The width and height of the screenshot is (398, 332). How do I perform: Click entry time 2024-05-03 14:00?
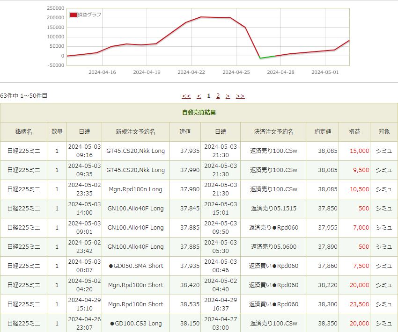click(85, 209)
